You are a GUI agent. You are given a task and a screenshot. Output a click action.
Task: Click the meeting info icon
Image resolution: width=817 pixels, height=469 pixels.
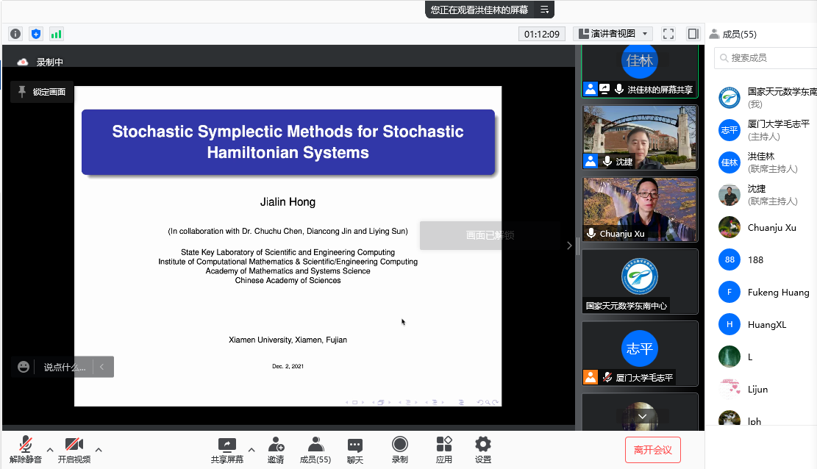point(15,34)
